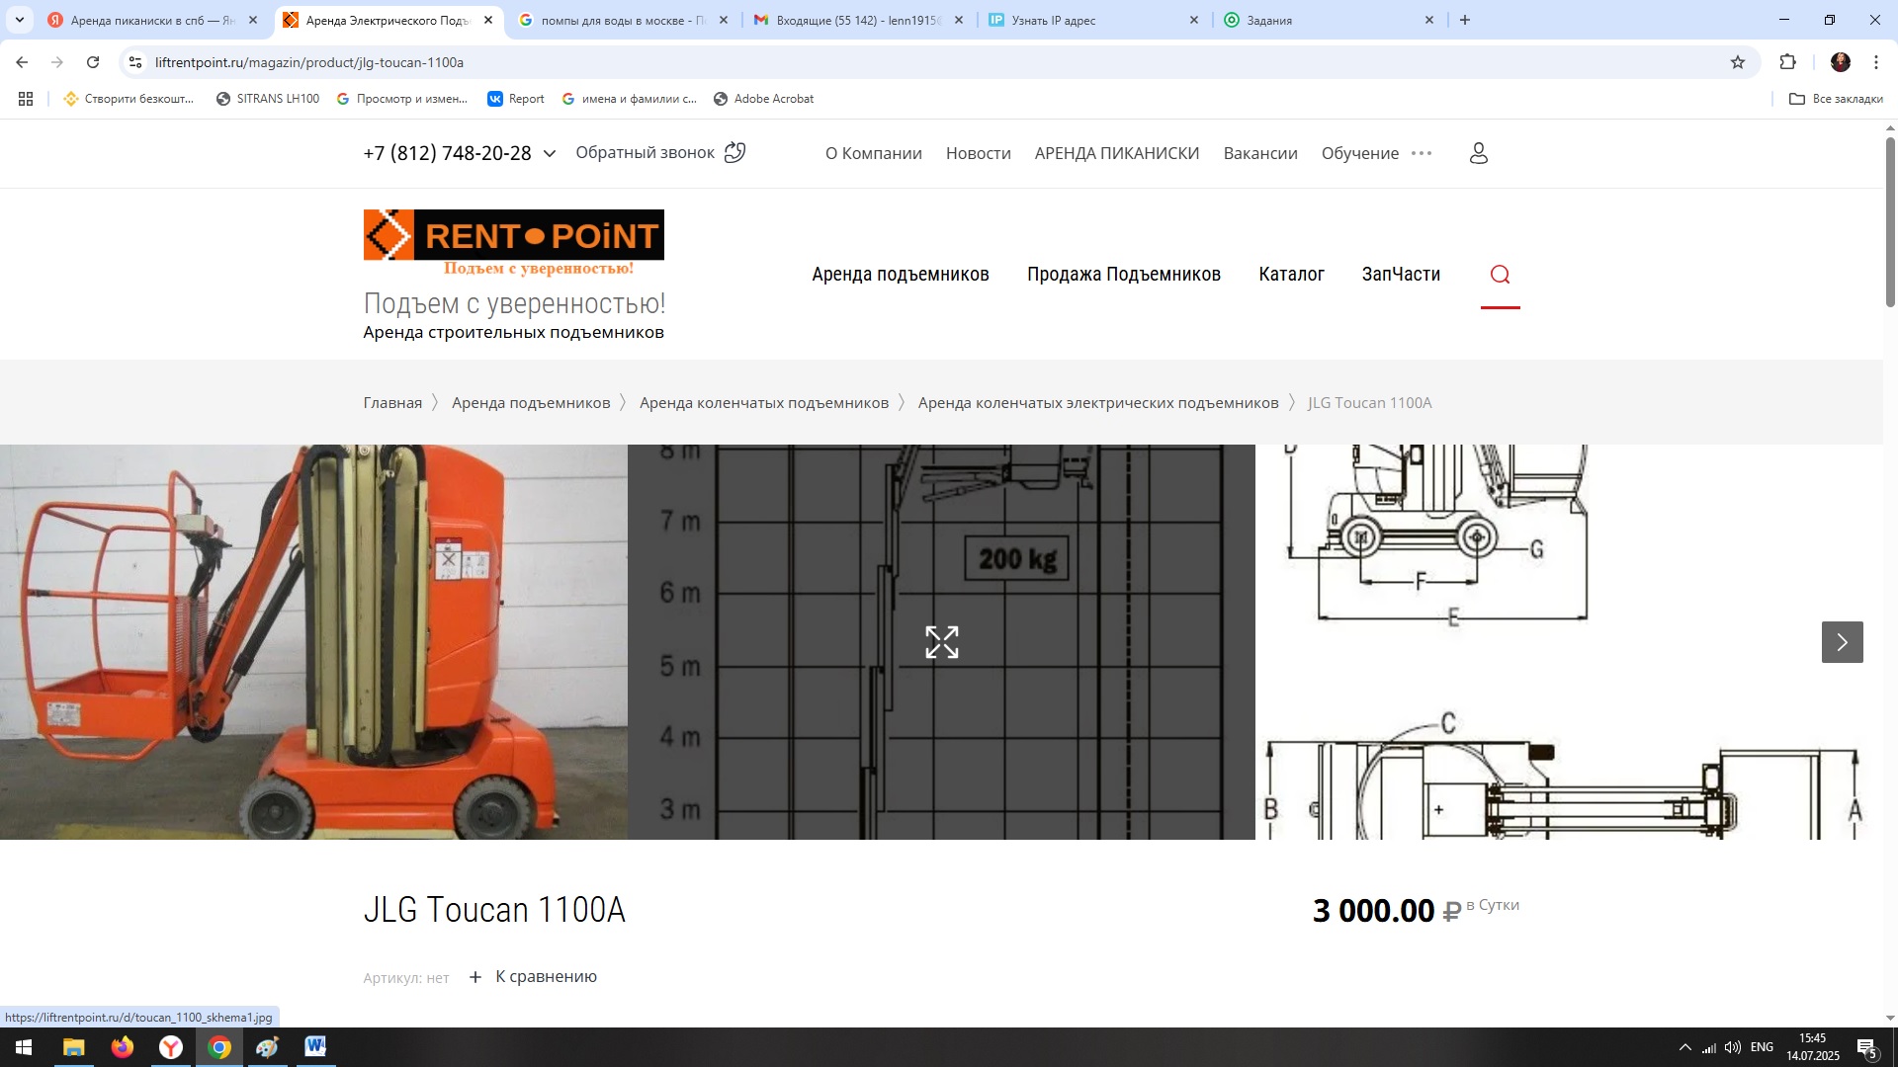Open Вакансии page
Viewport: 1898px width, 1067px height.
click(1259, 153)
